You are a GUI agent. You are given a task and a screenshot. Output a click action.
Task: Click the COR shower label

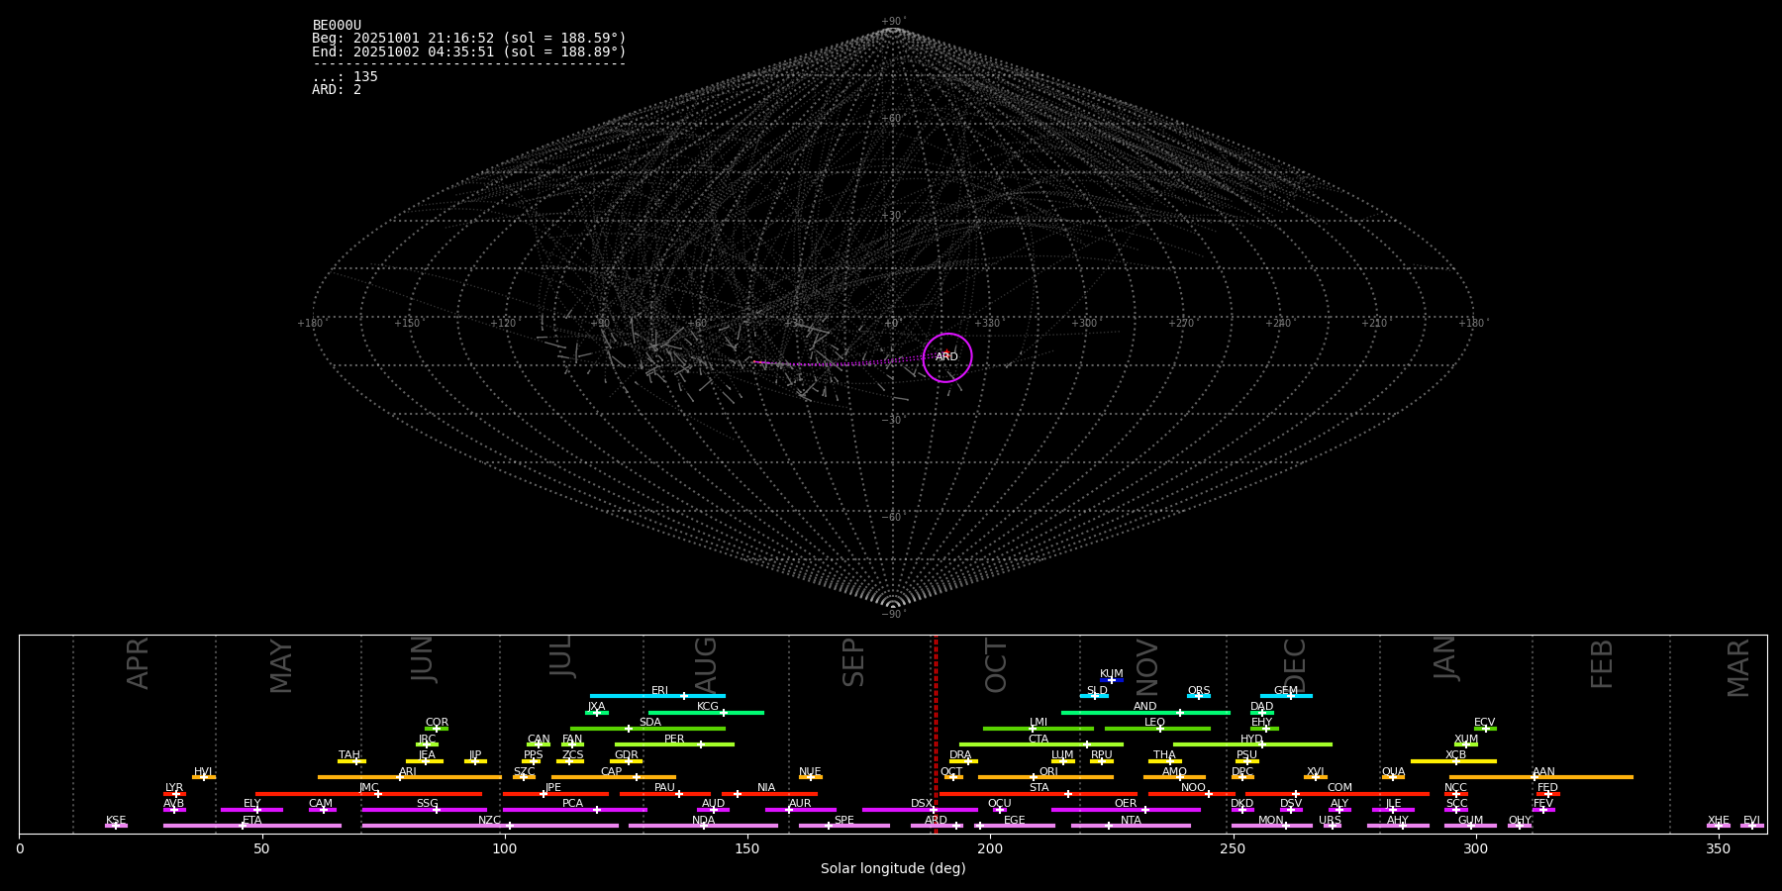437,723
